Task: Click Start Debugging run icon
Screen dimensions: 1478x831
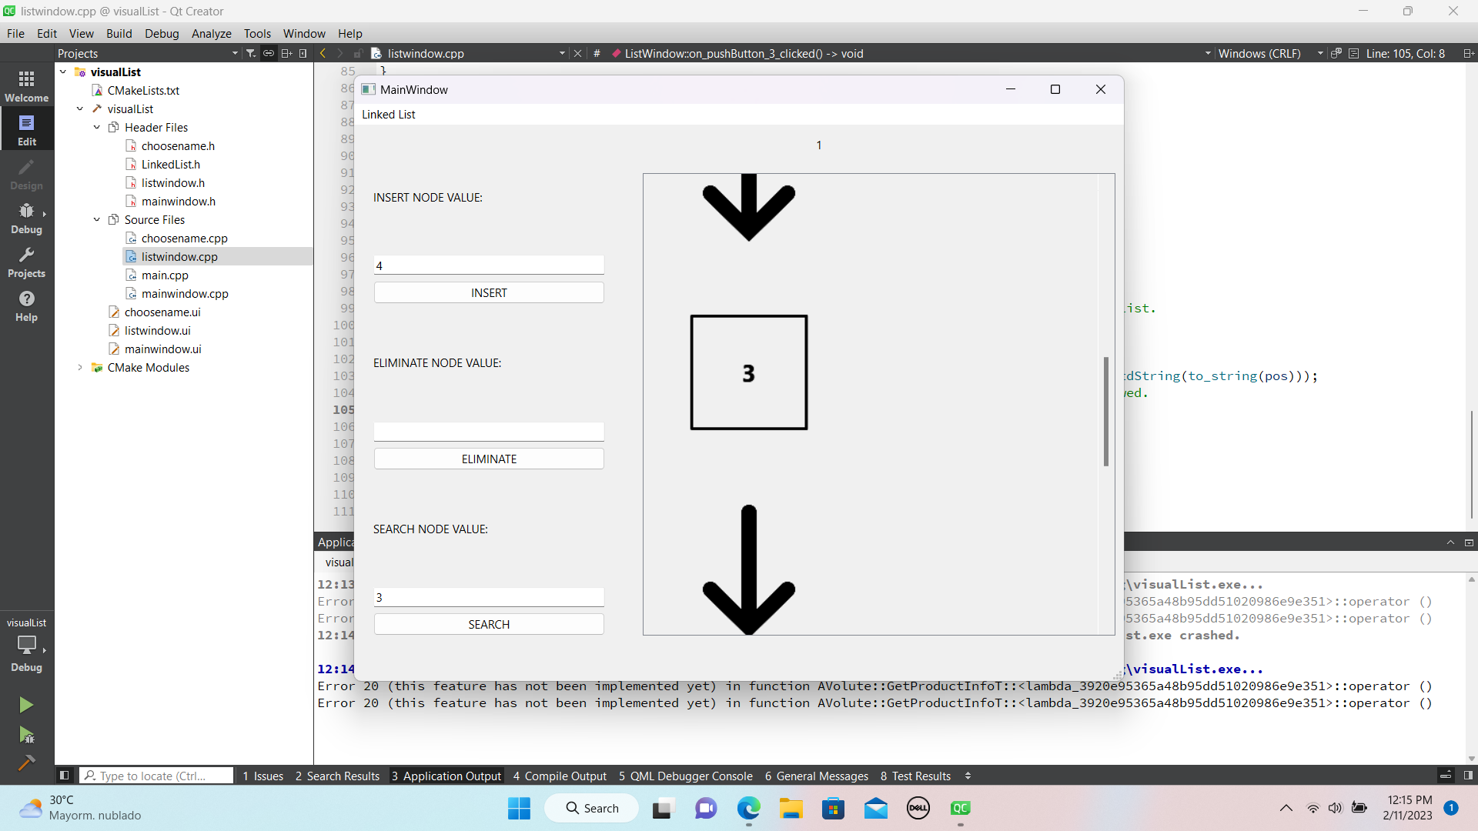Action: click(x=26, y=735)
